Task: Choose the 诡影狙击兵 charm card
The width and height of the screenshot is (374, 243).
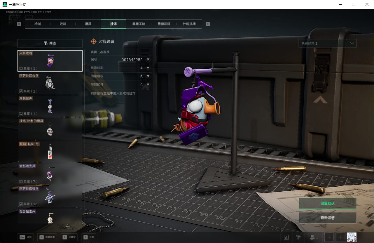Action: (x=50, y=216)
